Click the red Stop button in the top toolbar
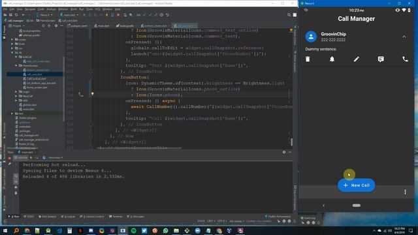The height and width of the screenshot is (235, 418). coord(118,15)
